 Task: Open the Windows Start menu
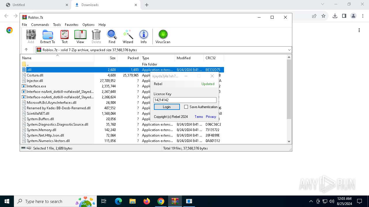tap(7, 201)
